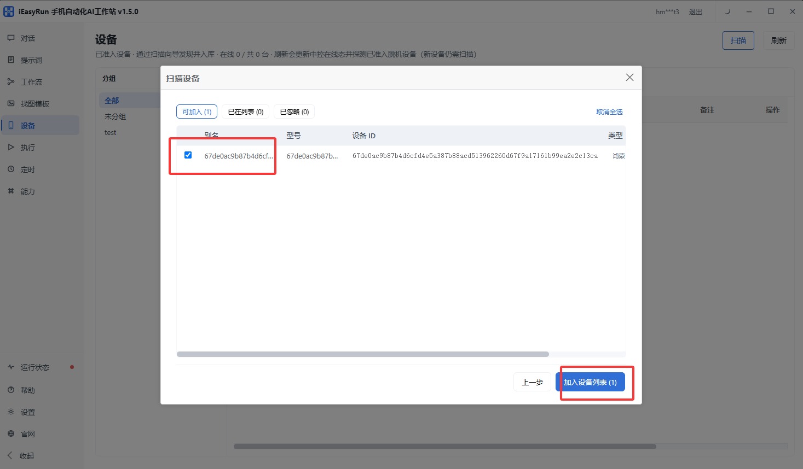Uncheck the 67de0ac9b87b4d6cf device checkbox

(x=188, y=155)
